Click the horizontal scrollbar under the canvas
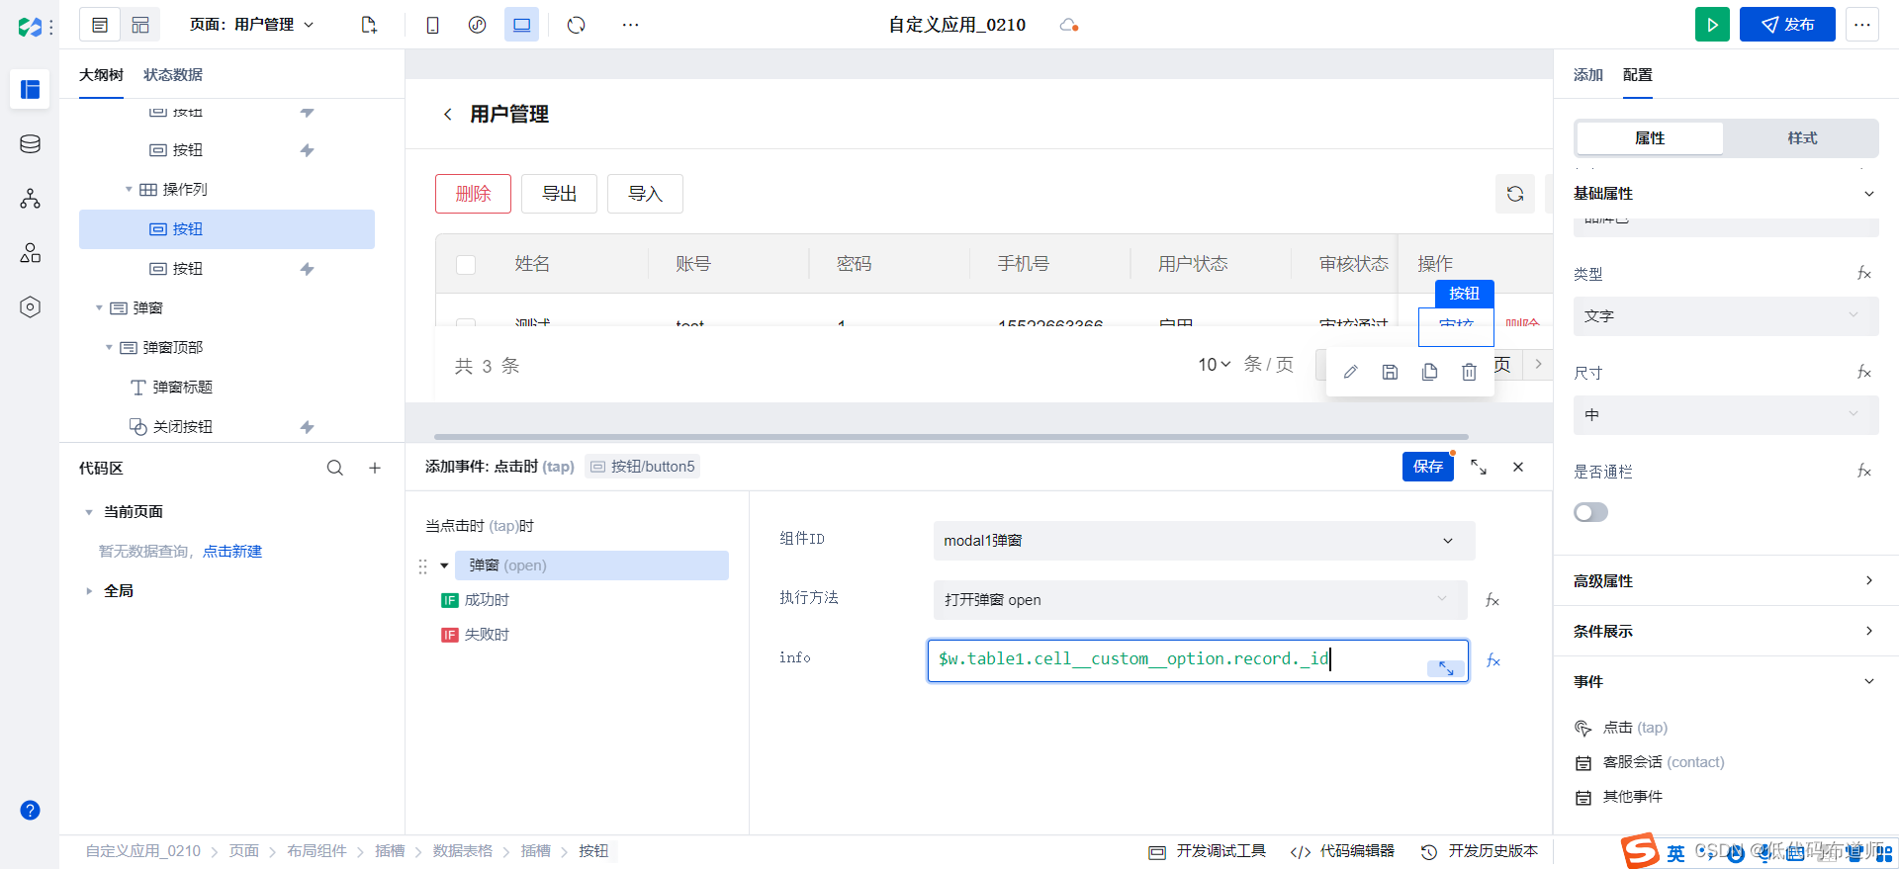The width and height of the screenshot is (1899, 869). point(951,436)
